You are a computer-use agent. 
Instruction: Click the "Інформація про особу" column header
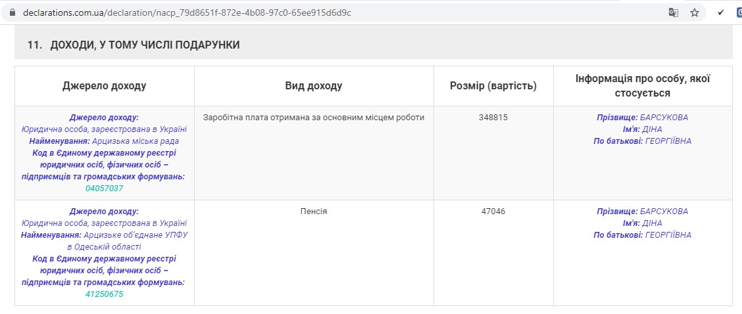tap(642, 86)
